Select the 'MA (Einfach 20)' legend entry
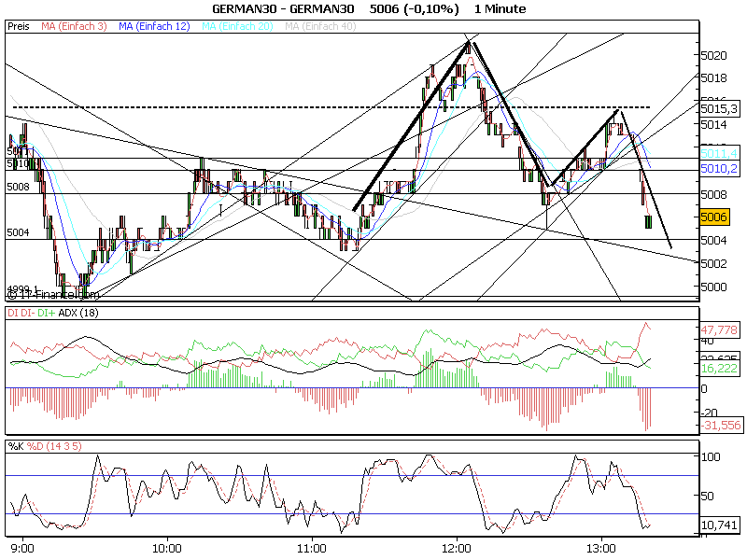 pyautogui.click(x=237, y=27)
